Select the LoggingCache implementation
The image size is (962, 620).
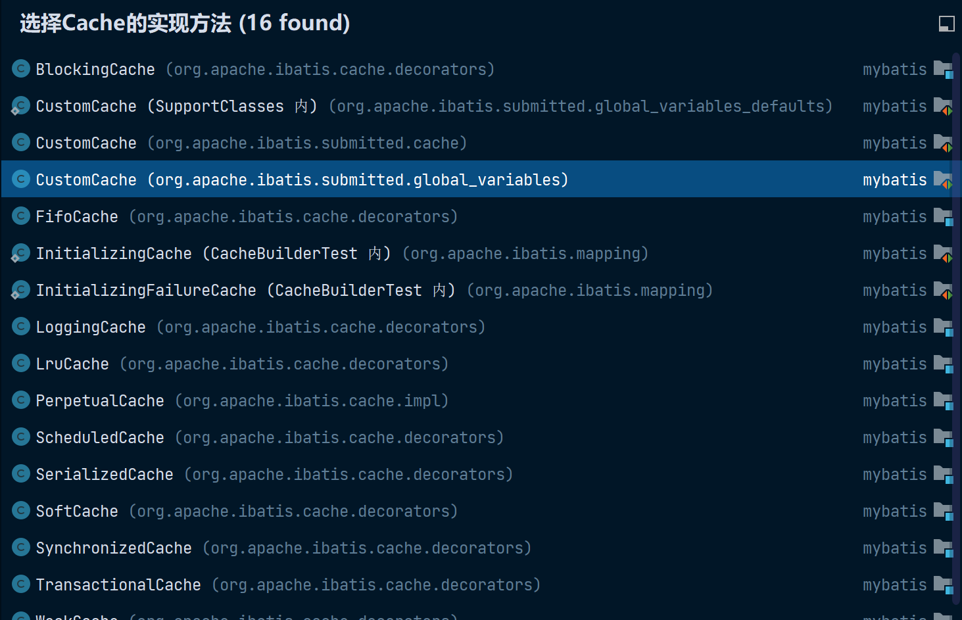point(91,327)
